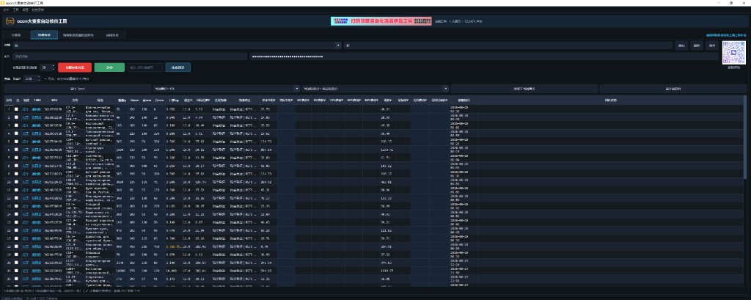Tick the checkbox in table row 21
751x300 pixels.
click(17, 271)
